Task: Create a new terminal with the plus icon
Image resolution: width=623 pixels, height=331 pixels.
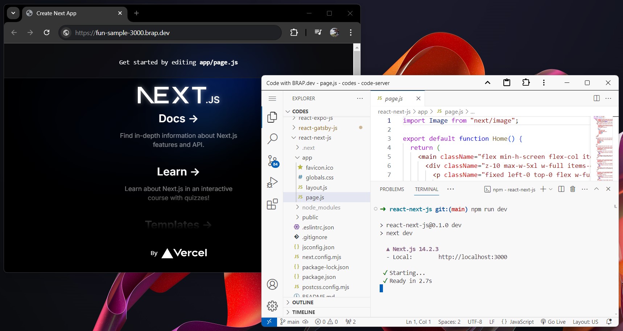Action: (542, 189)
